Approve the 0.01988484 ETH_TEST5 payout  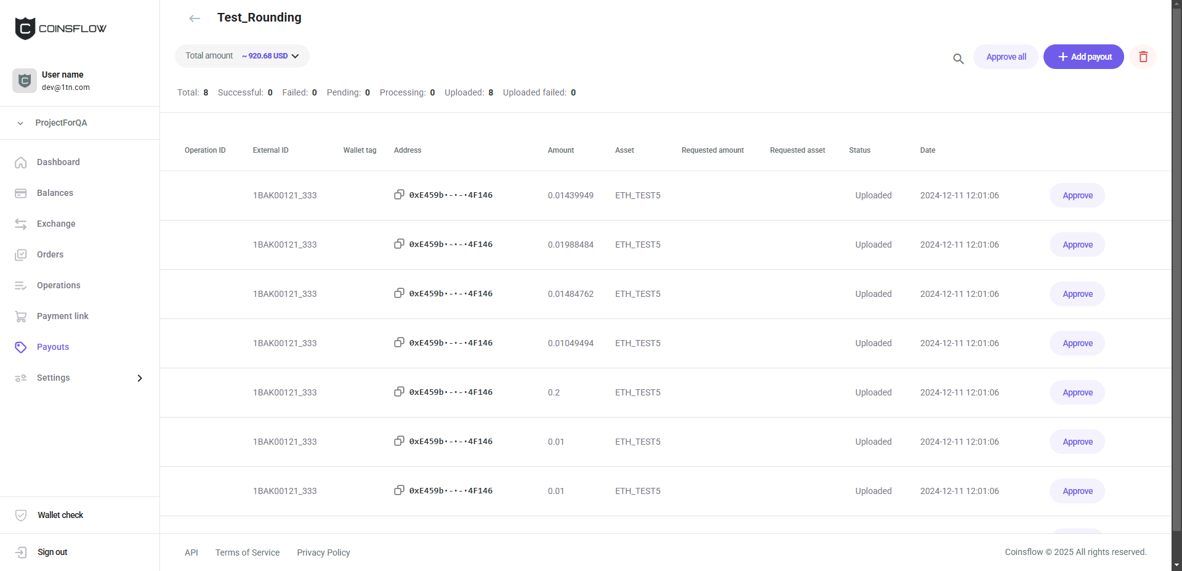pyautogui.click(x=1077, y=245)
